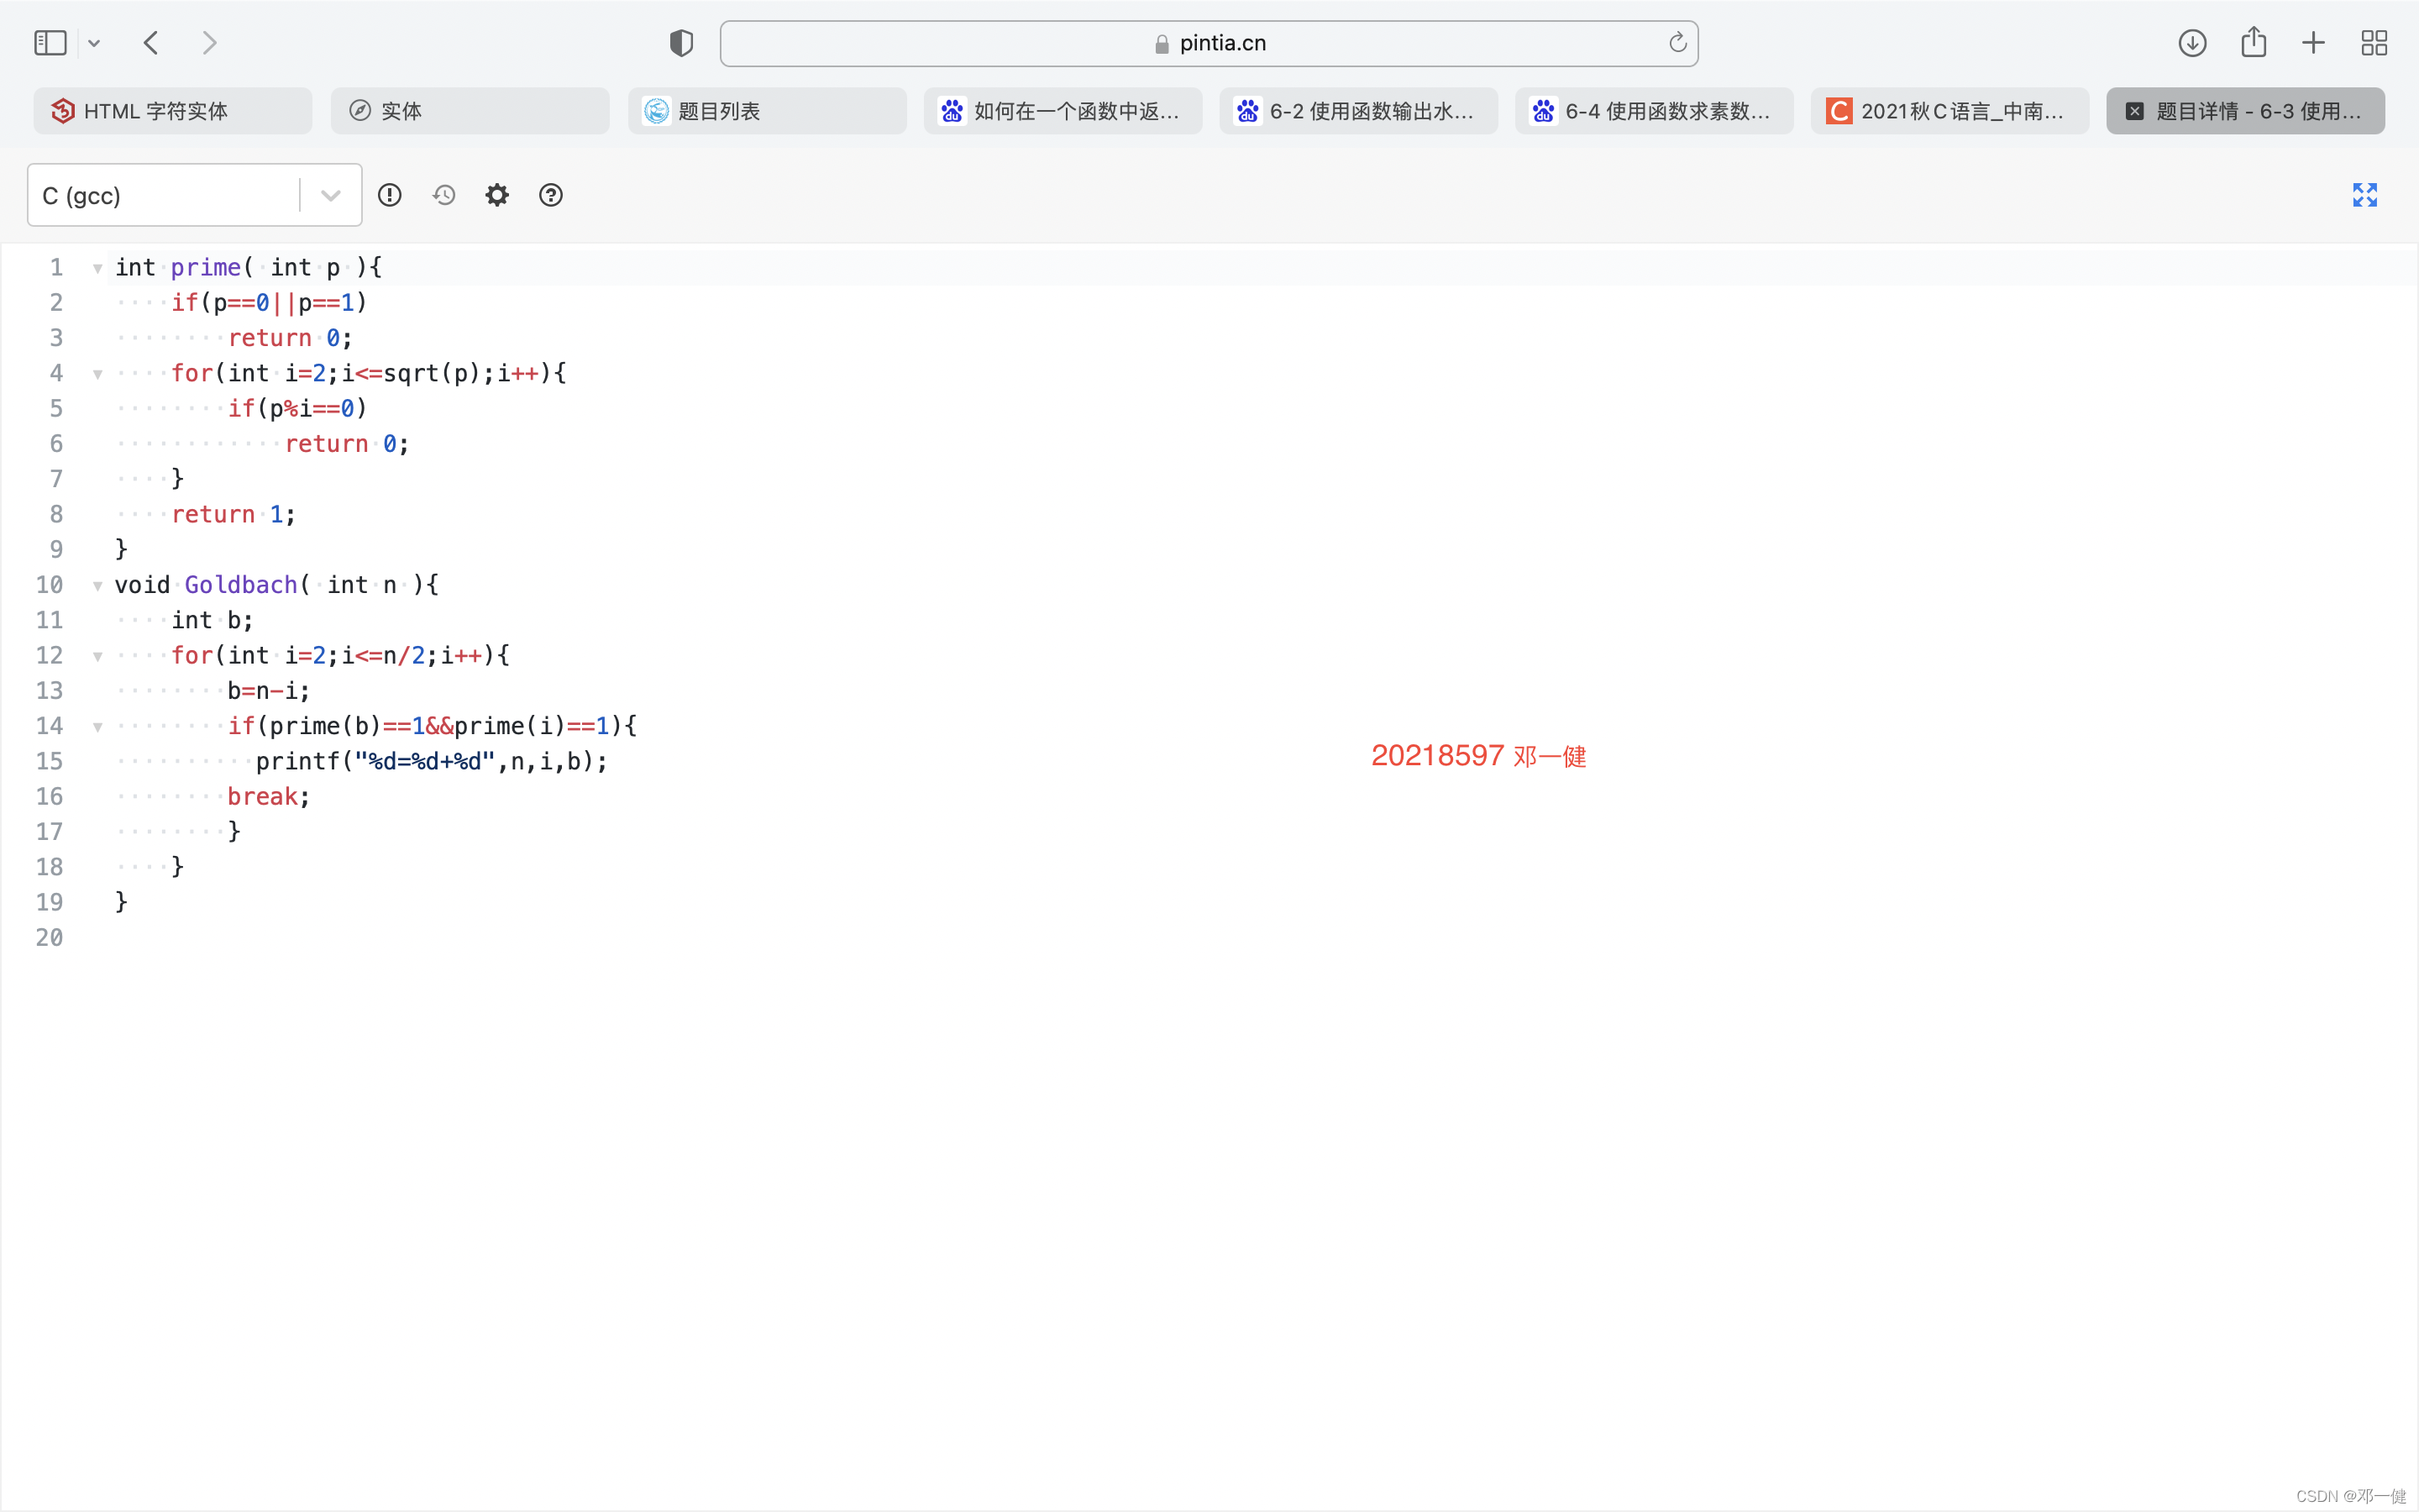This screenshot has width=2419, height=1512.
Task: Fold the if block at line 14
Action: click(x=98, y=727)
